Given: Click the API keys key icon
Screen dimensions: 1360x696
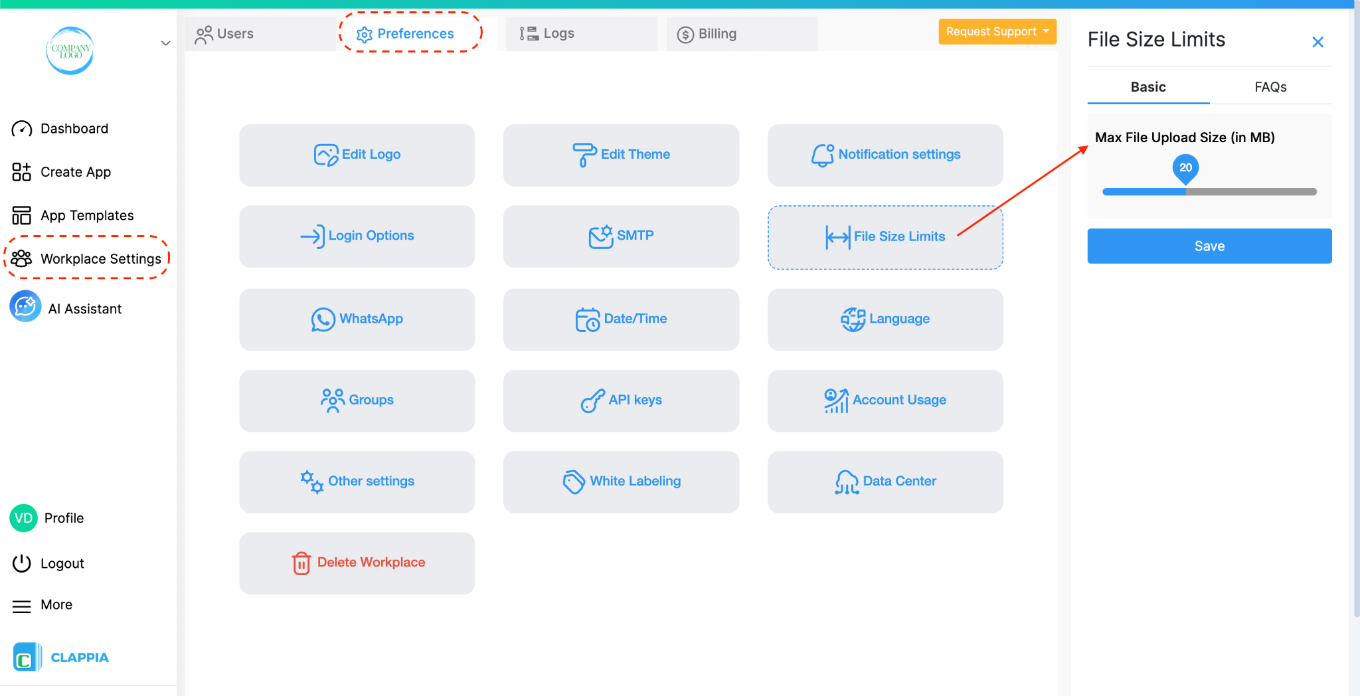Looking at the screenshot, I should pyautogui.click(x=593, y=400).
